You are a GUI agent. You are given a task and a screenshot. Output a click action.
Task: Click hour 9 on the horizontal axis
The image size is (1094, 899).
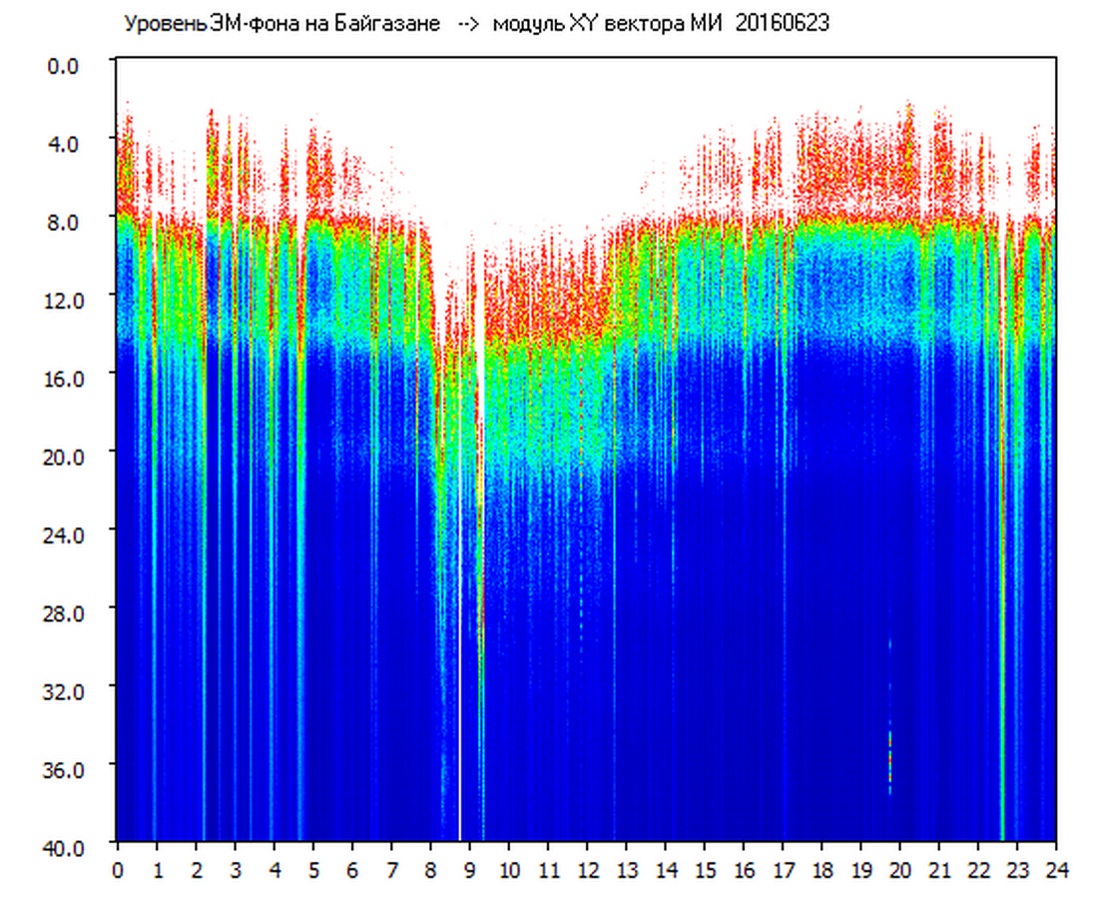click(470, 870)
